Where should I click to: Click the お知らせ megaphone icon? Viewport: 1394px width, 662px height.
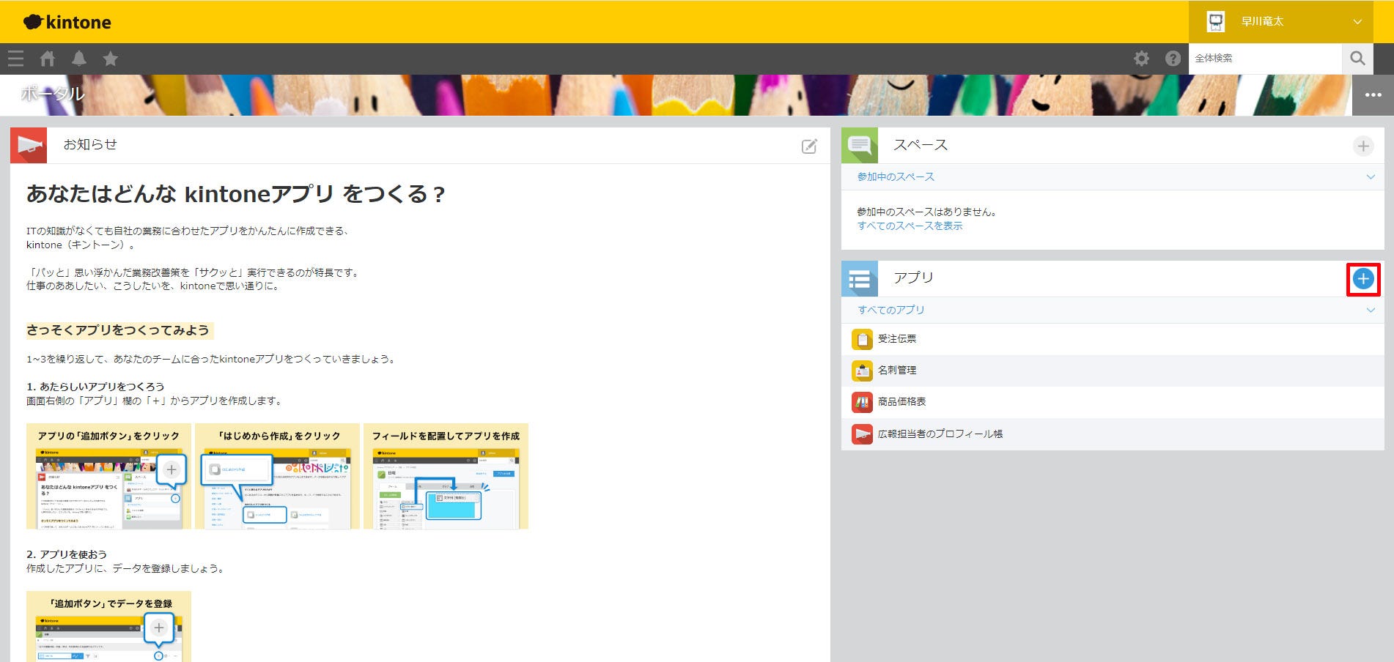(29, 145)
